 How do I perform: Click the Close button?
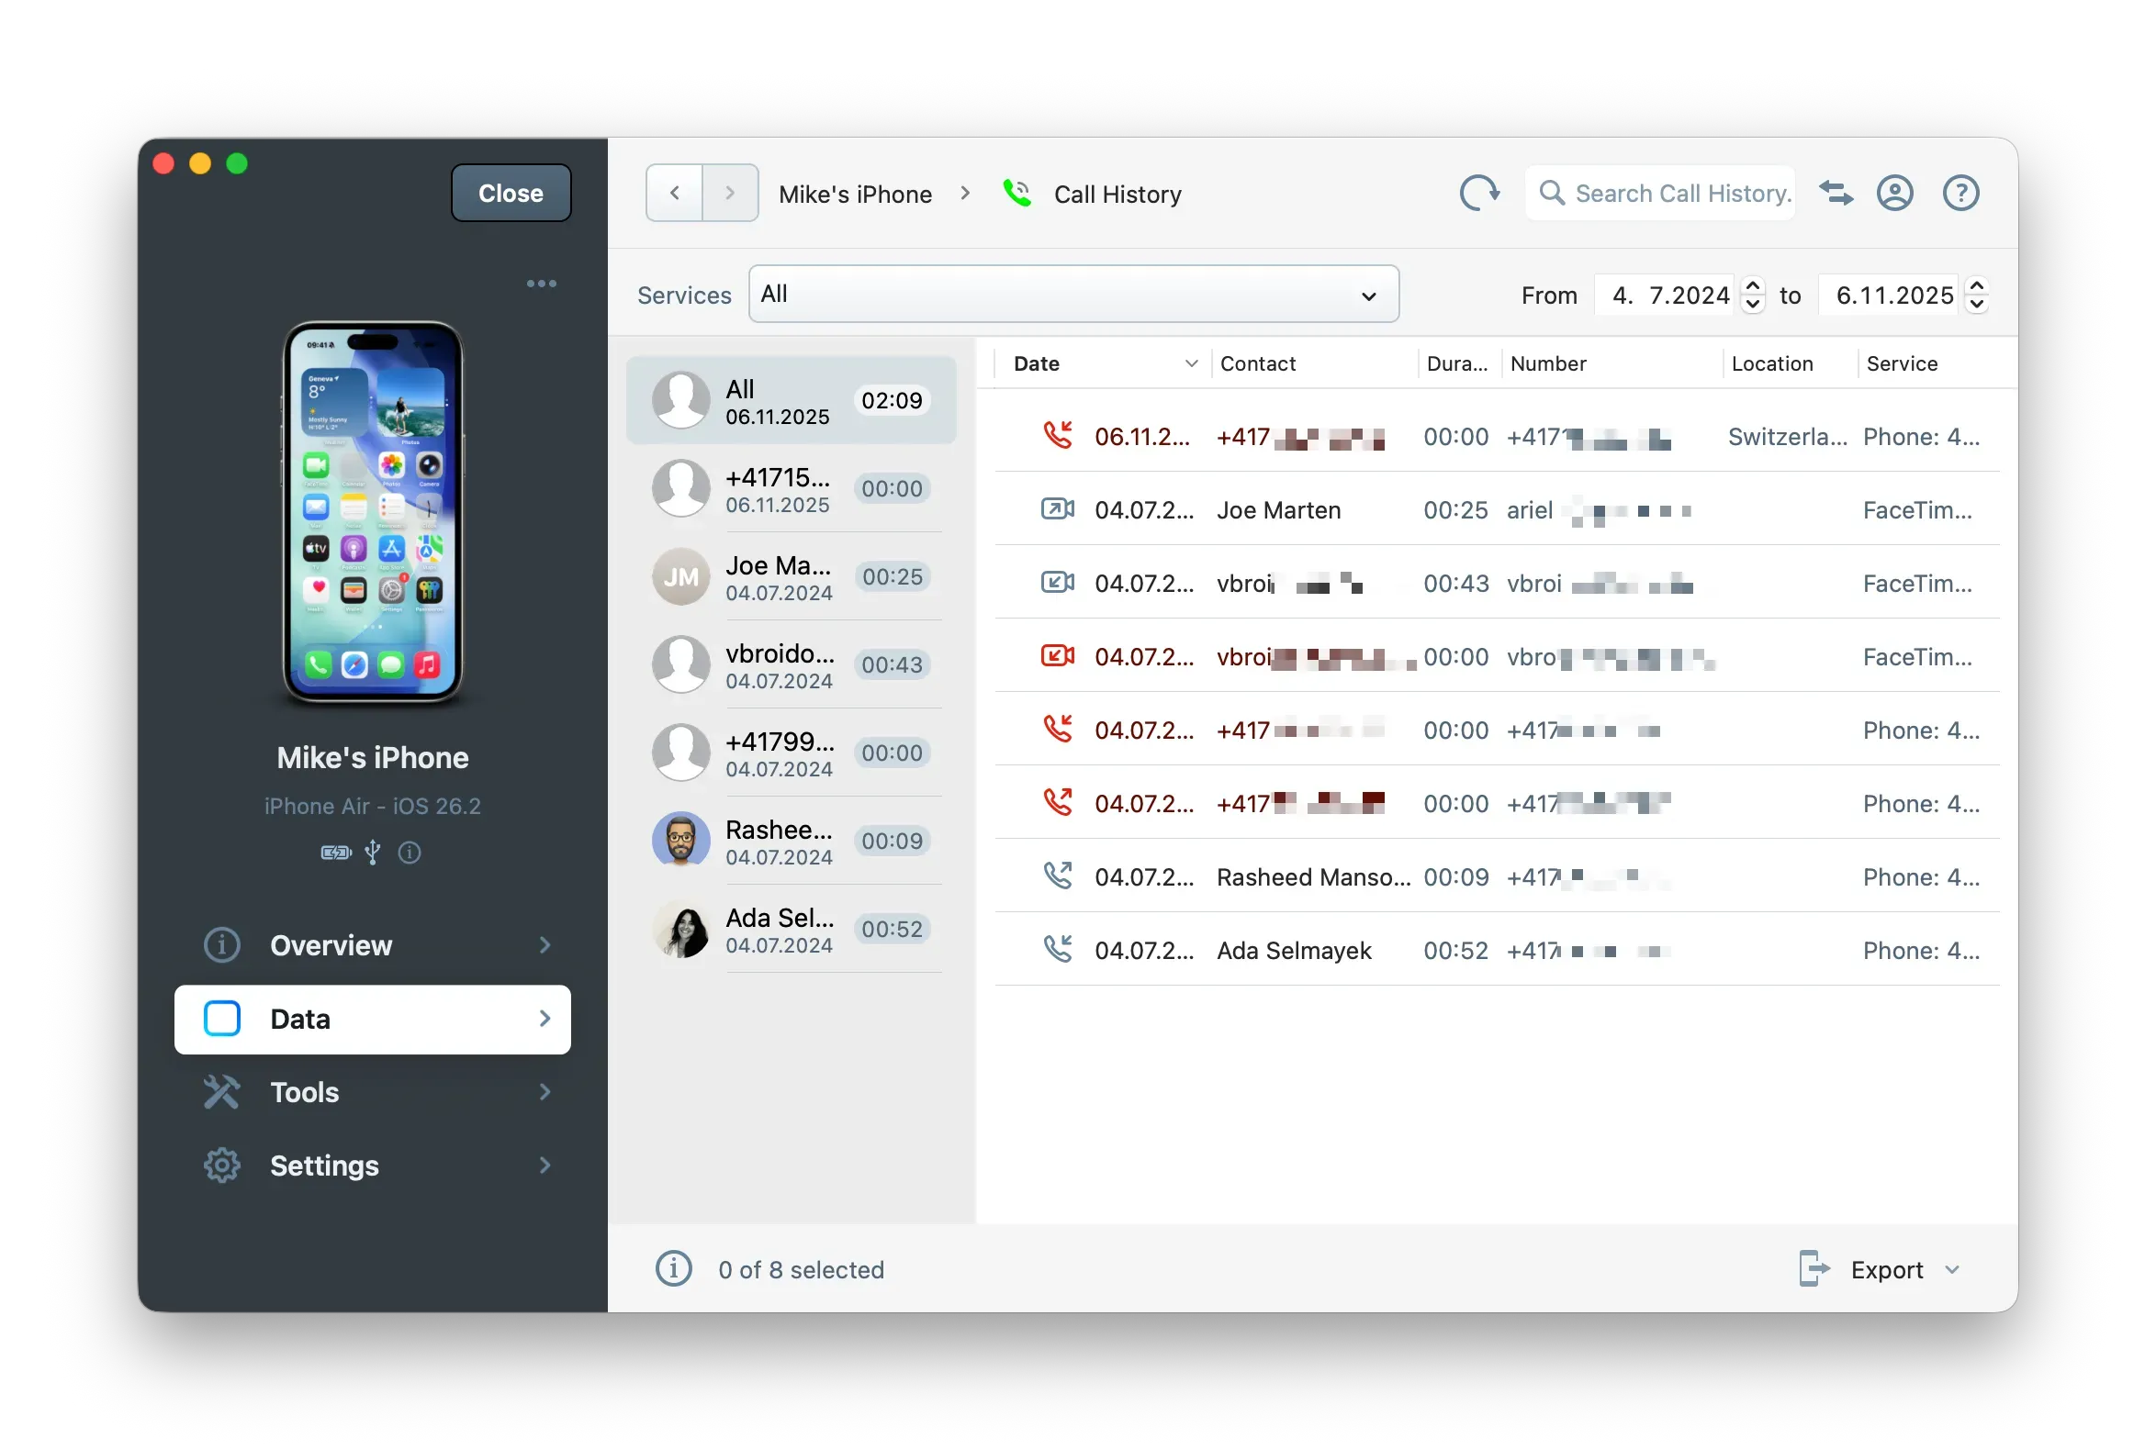(x=510, y=193)
